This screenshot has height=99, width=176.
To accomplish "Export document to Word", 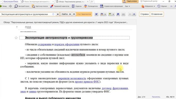I will (x=96, y=14).
